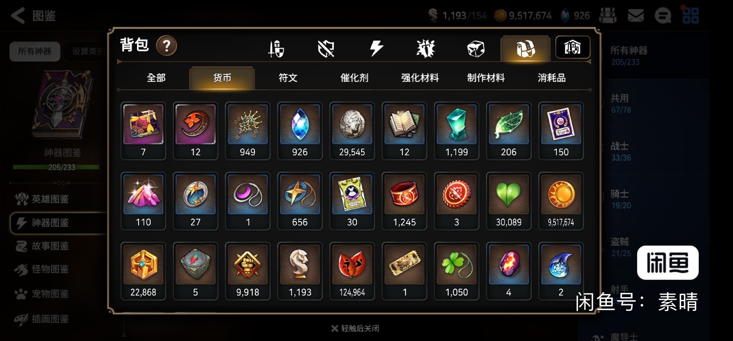The width and height of the screenshot is (733, 341).
Task: Select the gold sun coin item 9,517,674
Action: click(x=561, y=201)
